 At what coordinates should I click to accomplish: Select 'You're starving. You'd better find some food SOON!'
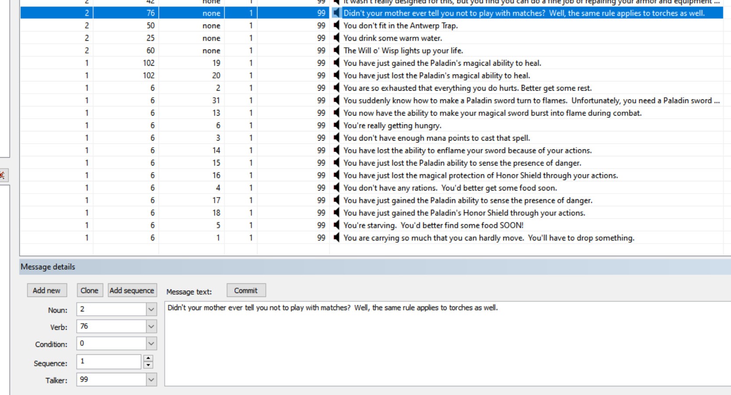433,225
